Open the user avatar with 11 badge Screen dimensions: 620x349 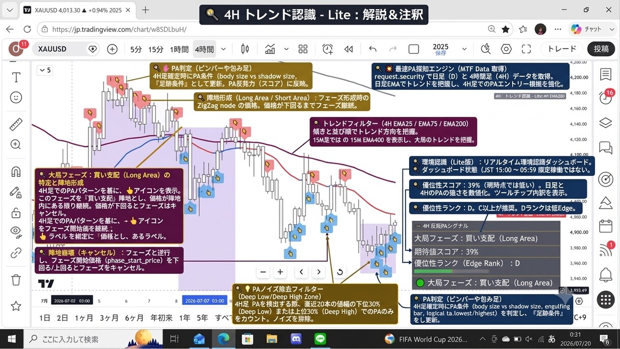coord(17,49)
